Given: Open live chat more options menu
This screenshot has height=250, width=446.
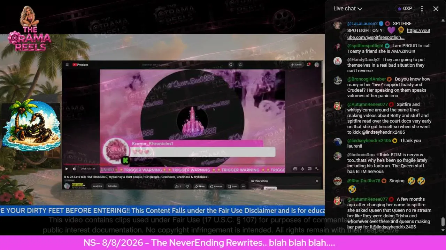Looking at the screenshot, I should [422, 9].
